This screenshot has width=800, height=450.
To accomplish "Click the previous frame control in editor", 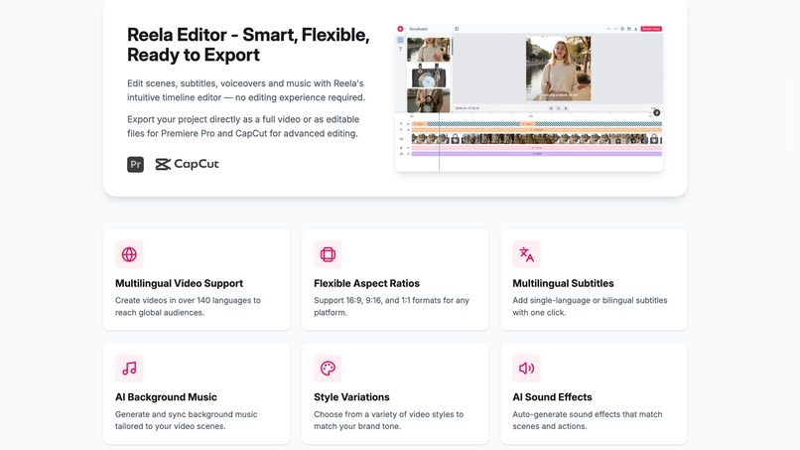I will (x=551, y=108).
